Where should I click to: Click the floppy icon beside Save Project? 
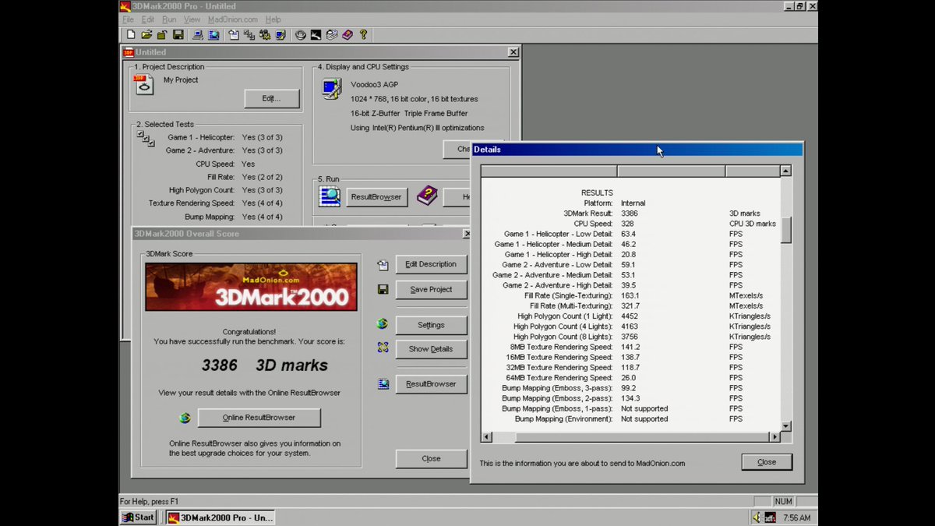(x=383, y=289)
